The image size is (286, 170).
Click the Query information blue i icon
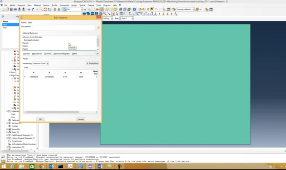134,9
